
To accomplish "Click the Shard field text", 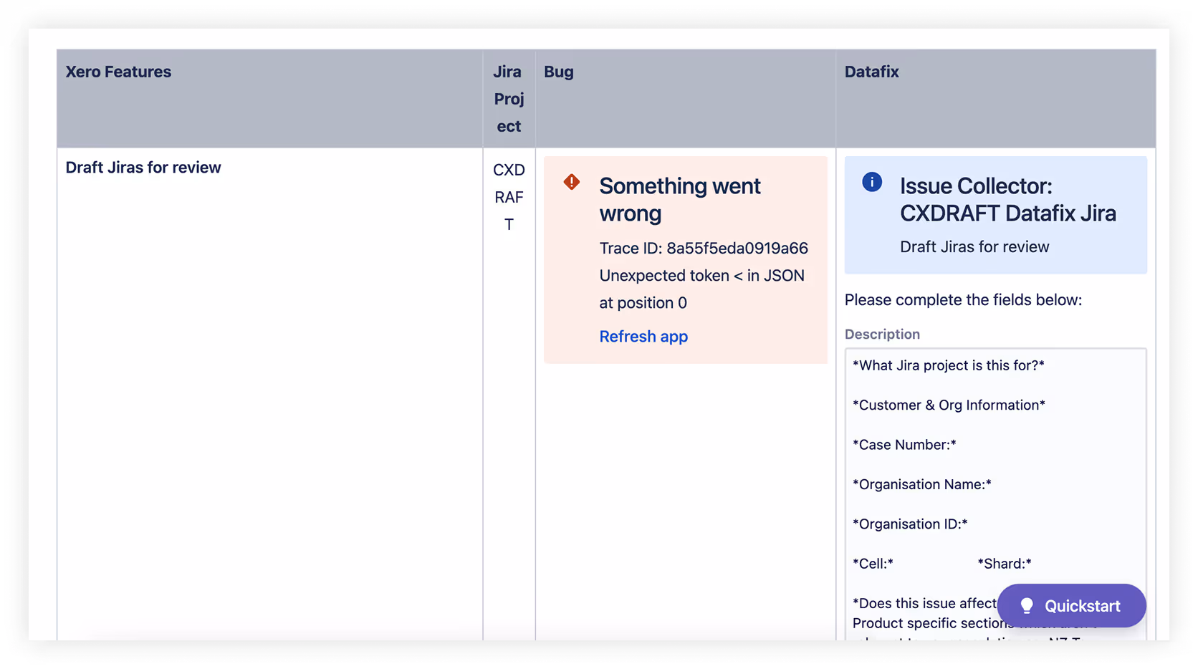I will [x=1005, y=564].
